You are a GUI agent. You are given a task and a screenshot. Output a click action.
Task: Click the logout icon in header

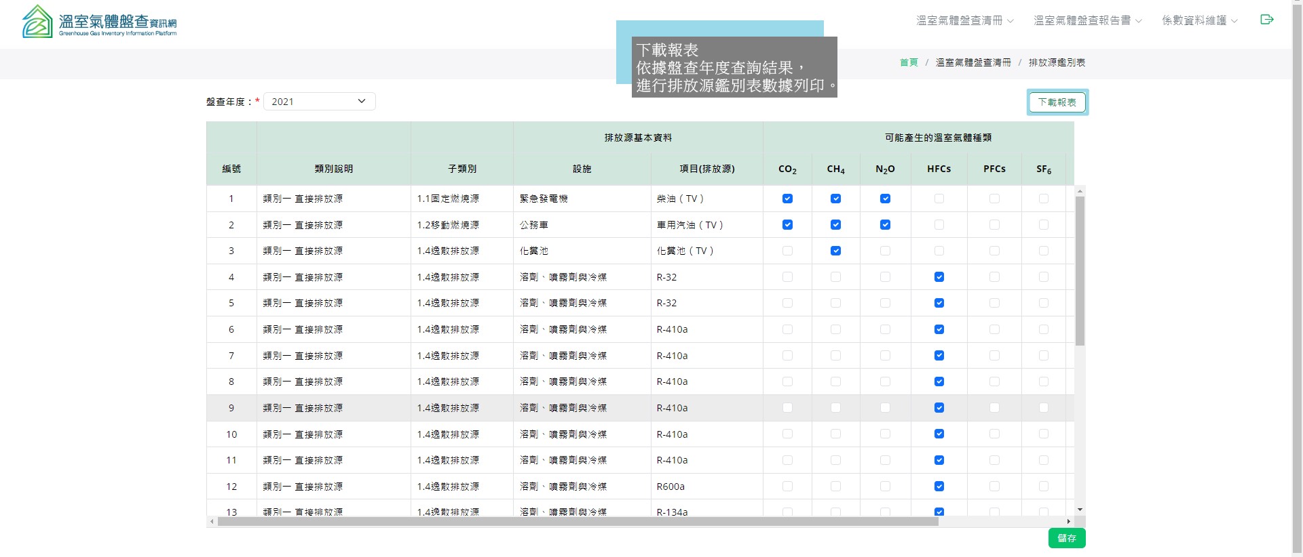click(x=1266, y=20)
